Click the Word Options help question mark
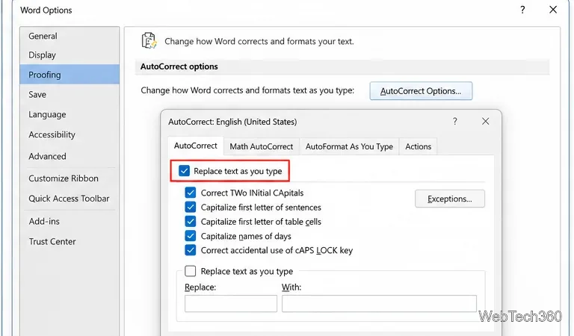Viewport: 574px width, 336px height. (x=522, y=10)
